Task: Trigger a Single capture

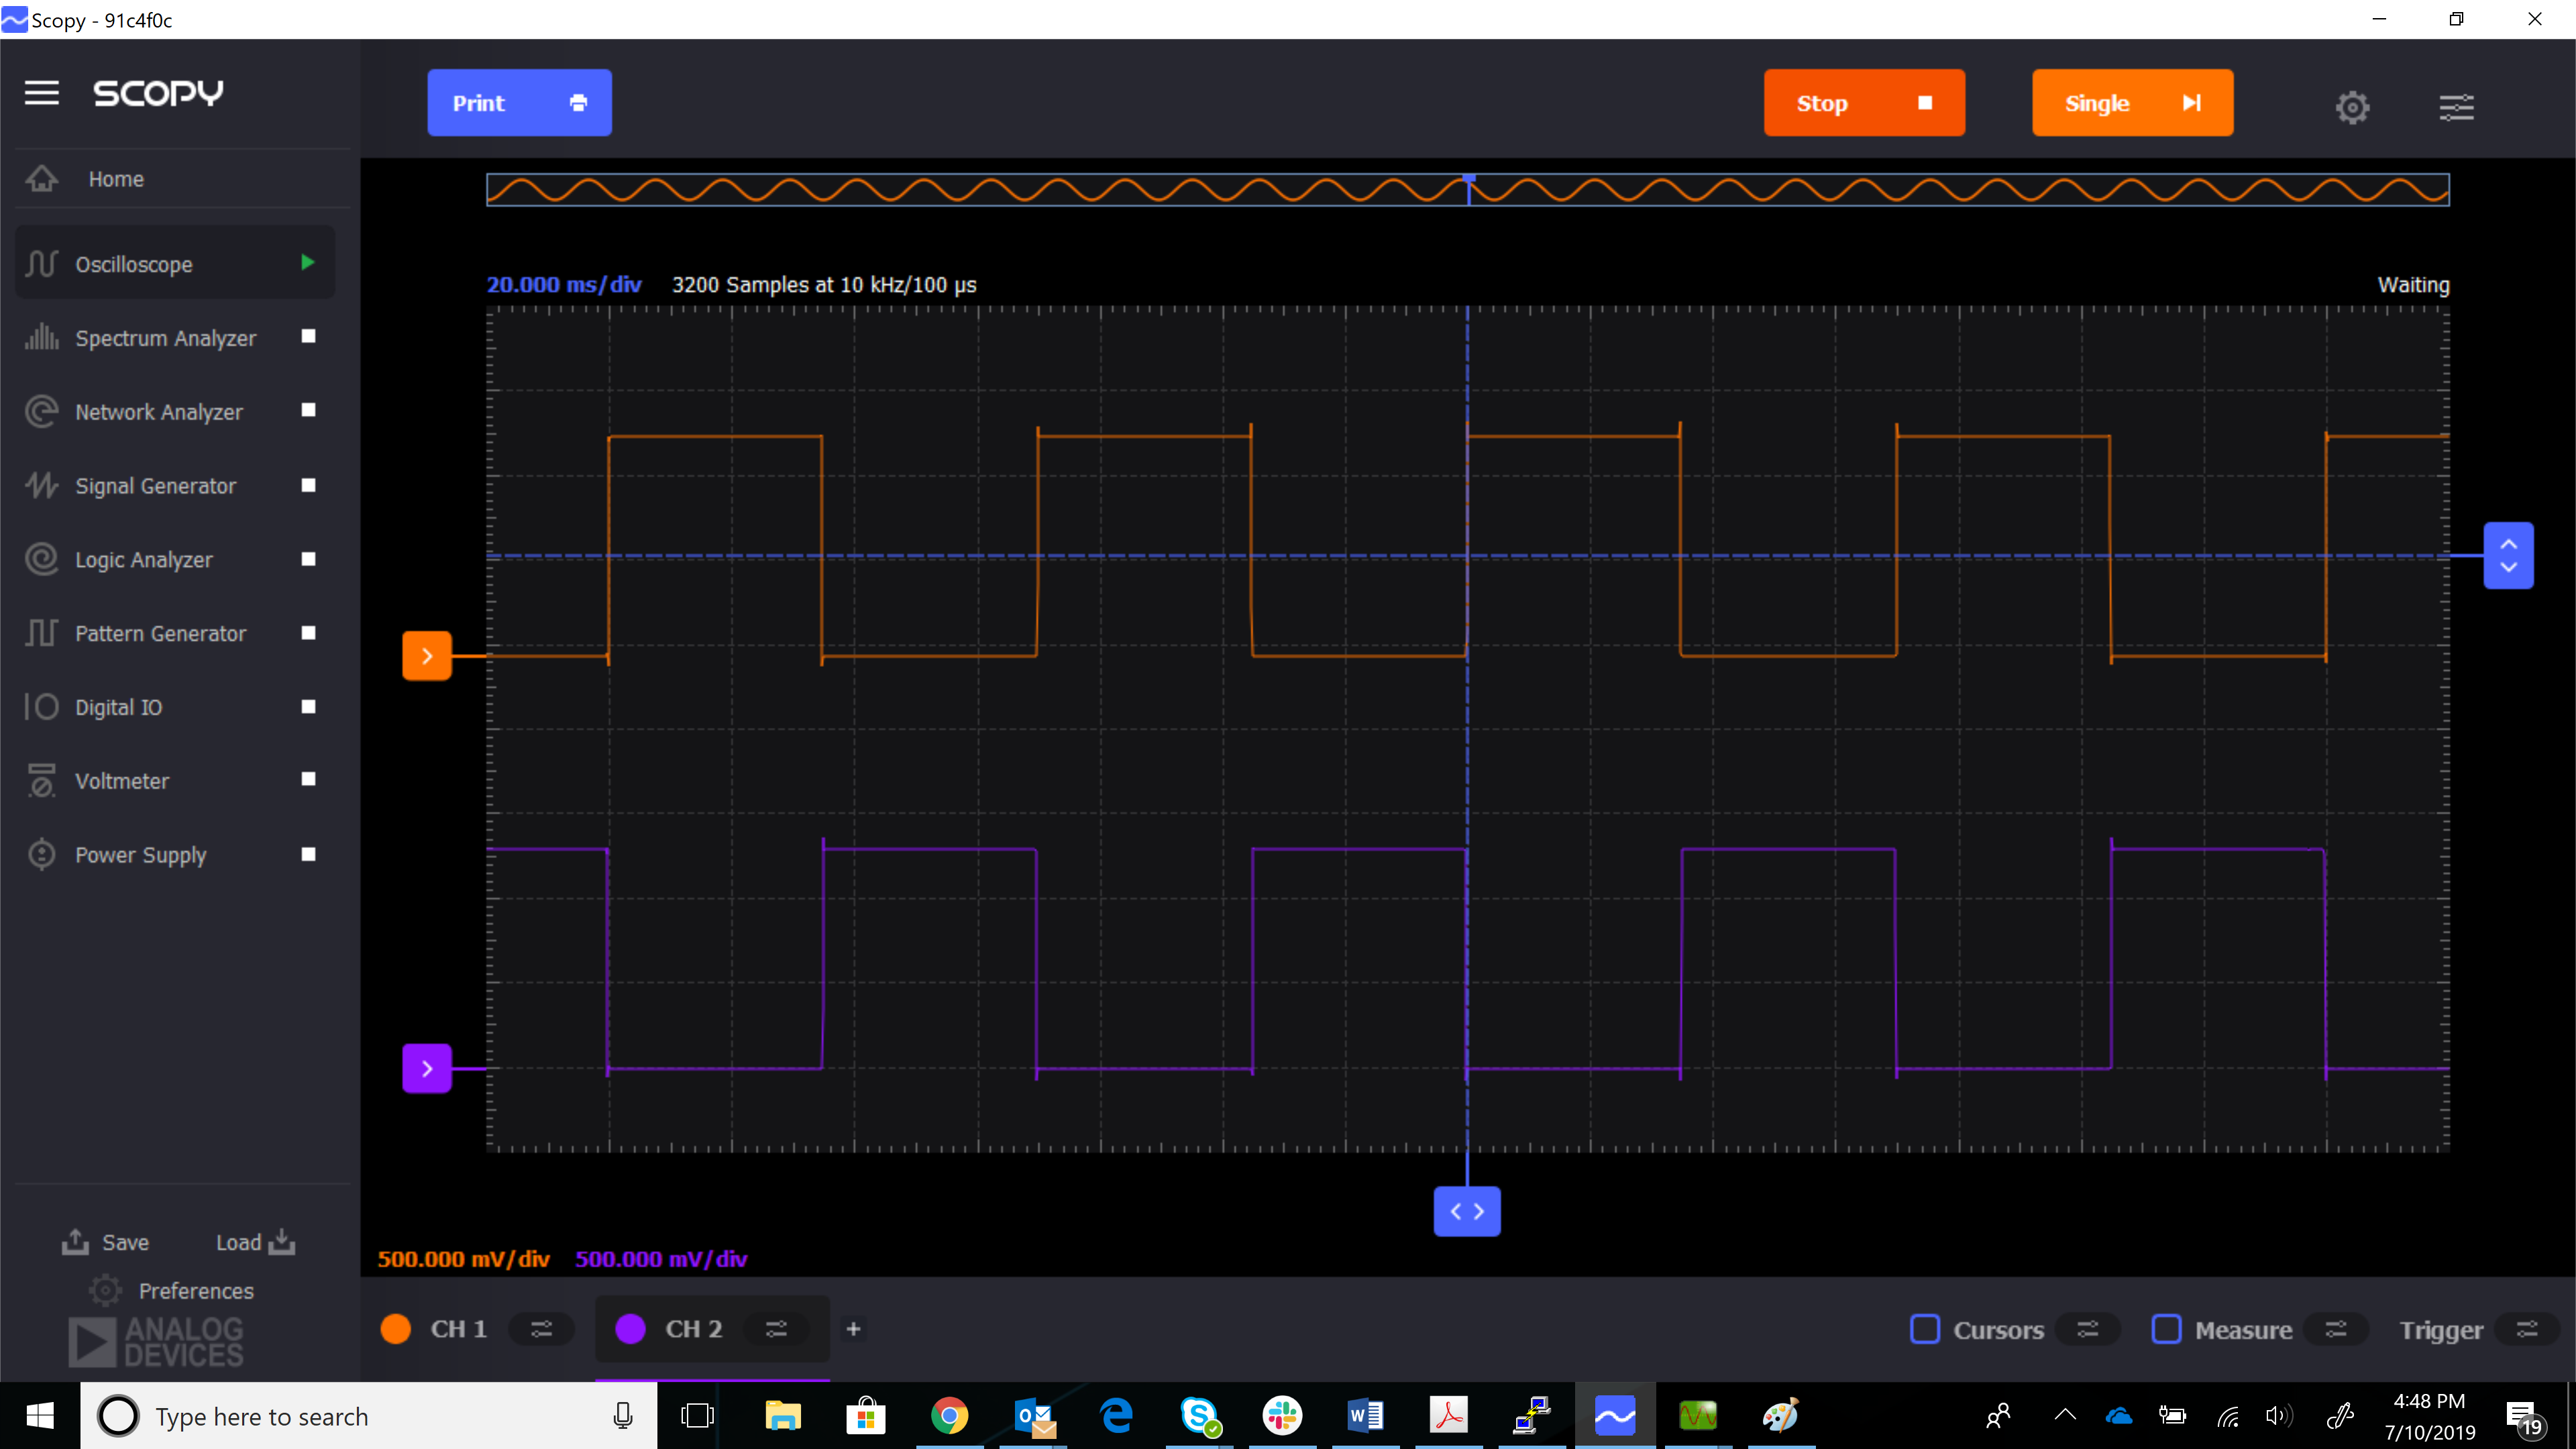Action: point(2132,102)
